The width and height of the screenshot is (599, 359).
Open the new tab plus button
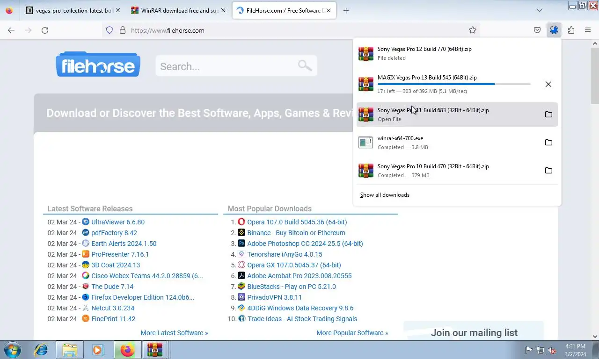tap(346, 10)
